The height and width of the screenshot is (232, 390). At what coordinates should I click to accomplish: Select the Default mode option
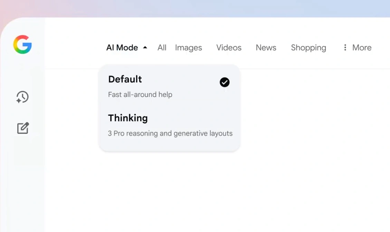pyautogui.click(x=169, y=87)
